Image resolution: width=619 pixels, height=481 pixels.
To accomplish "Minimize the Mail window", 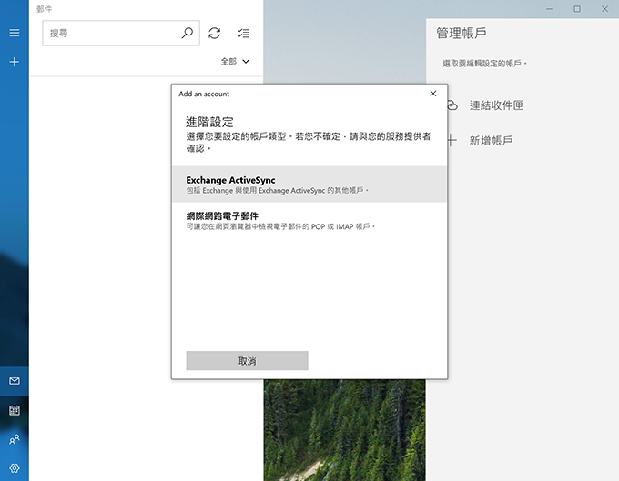I will click(550, 9).
